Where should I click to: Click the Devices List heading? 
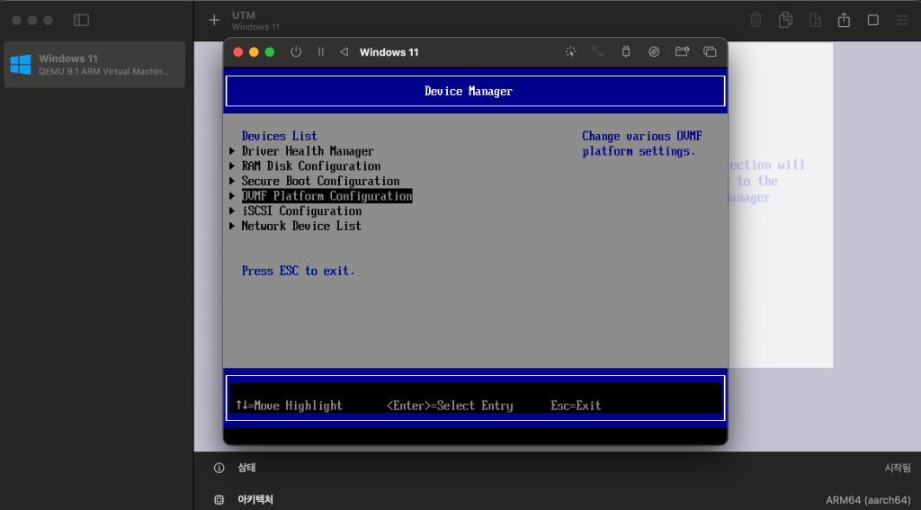pyautogui.click(x=279, y=137)
